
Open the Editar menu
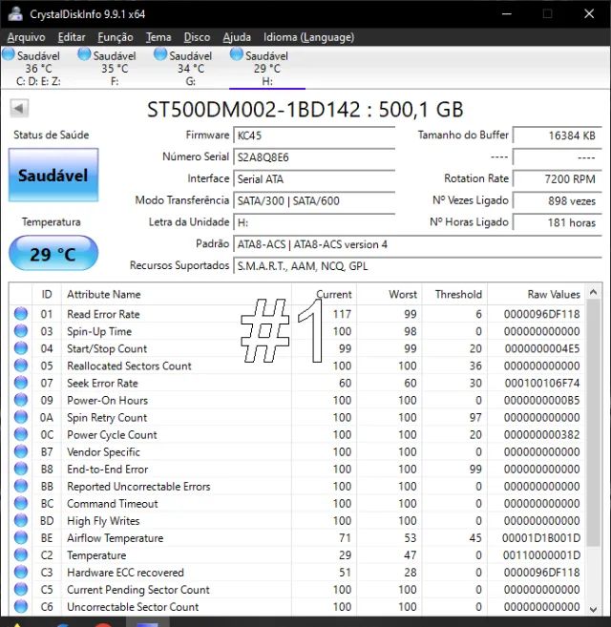point(72,37)
